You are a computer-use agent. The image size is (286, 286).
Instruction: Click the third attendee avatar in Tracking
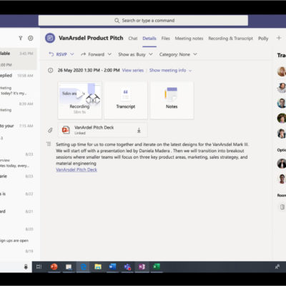point(282,103)
